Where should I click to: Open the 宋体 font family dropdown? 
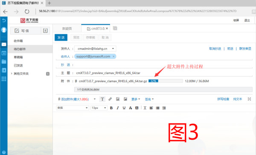73,108
